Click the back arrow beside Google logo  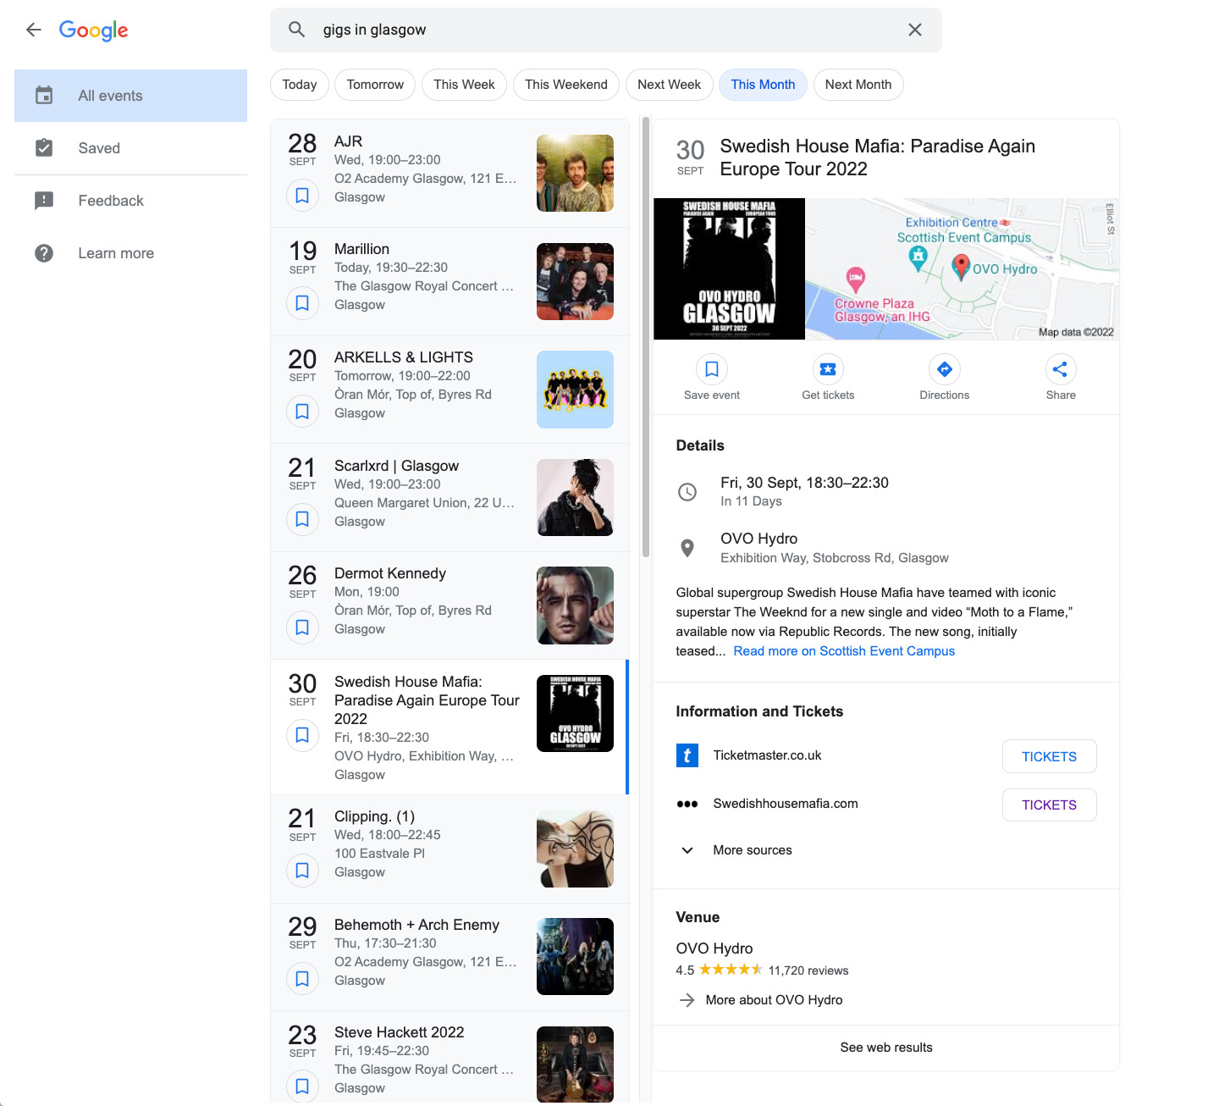point(34,30)
